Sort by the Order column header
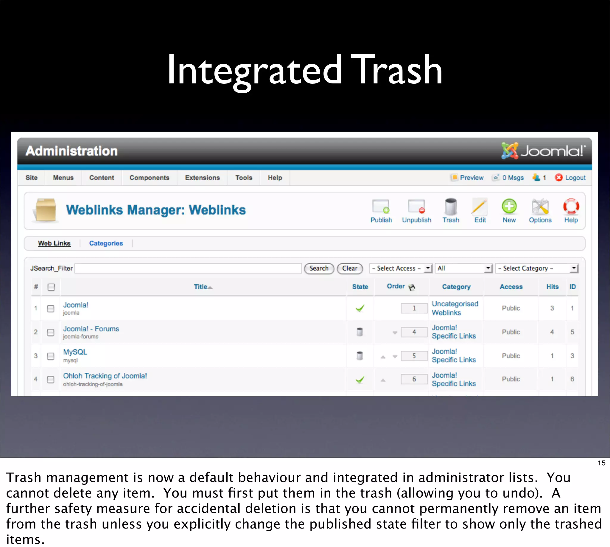This screenshot has height=547, width=610. (x=396, y=286)
